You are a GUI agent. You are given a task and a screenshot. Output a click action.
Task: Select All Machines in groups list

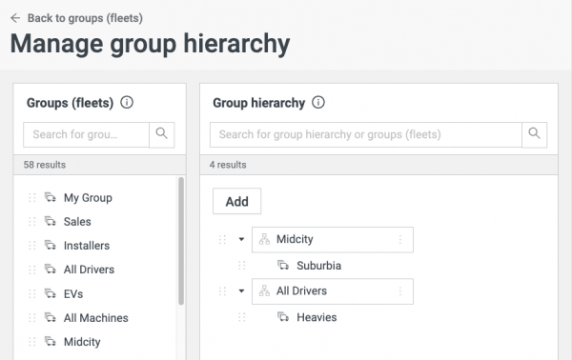[96, 318]
